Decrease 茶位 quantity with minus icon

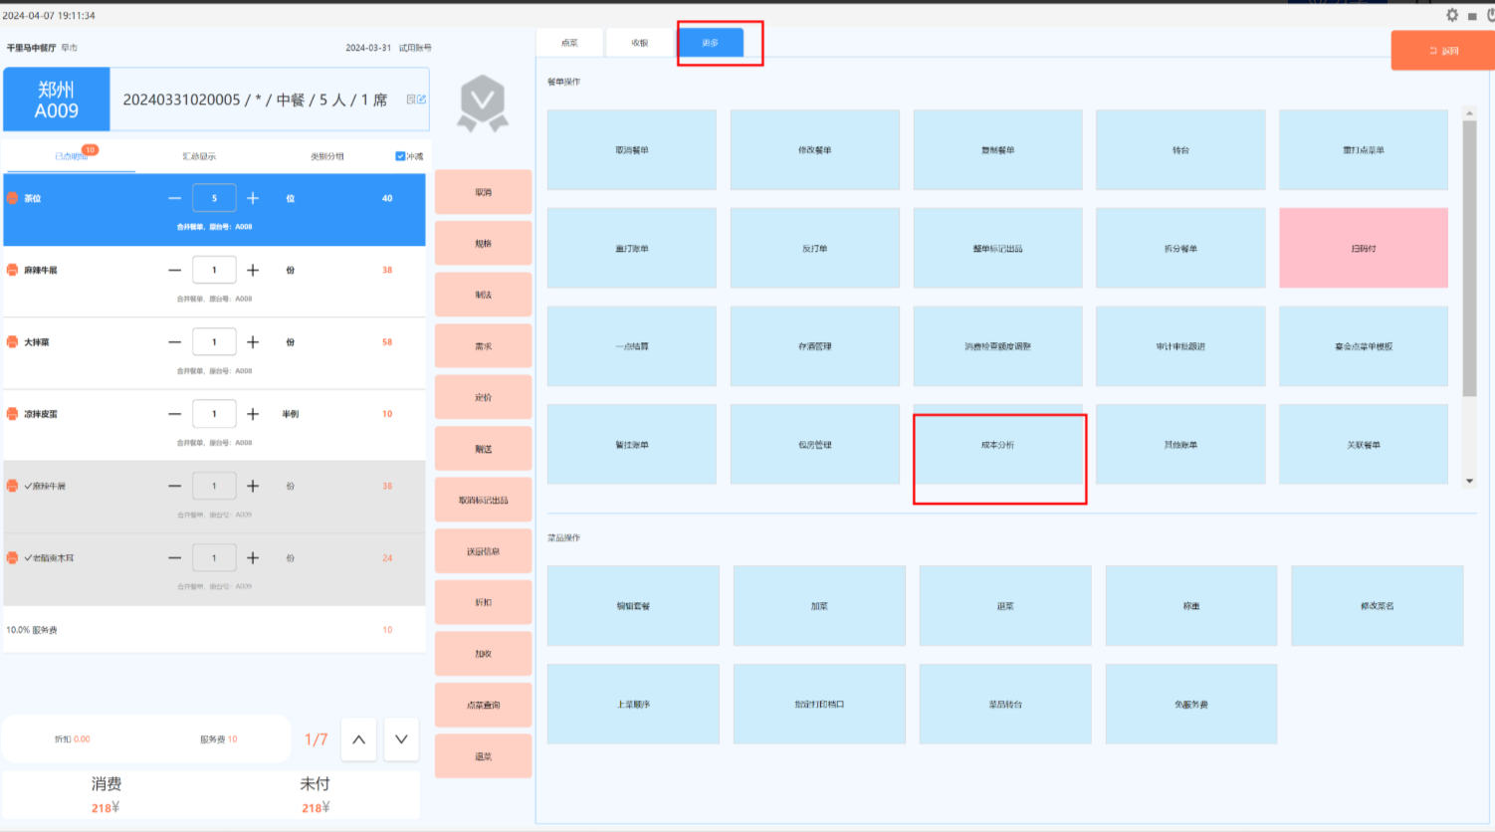(x=175, y=198)
